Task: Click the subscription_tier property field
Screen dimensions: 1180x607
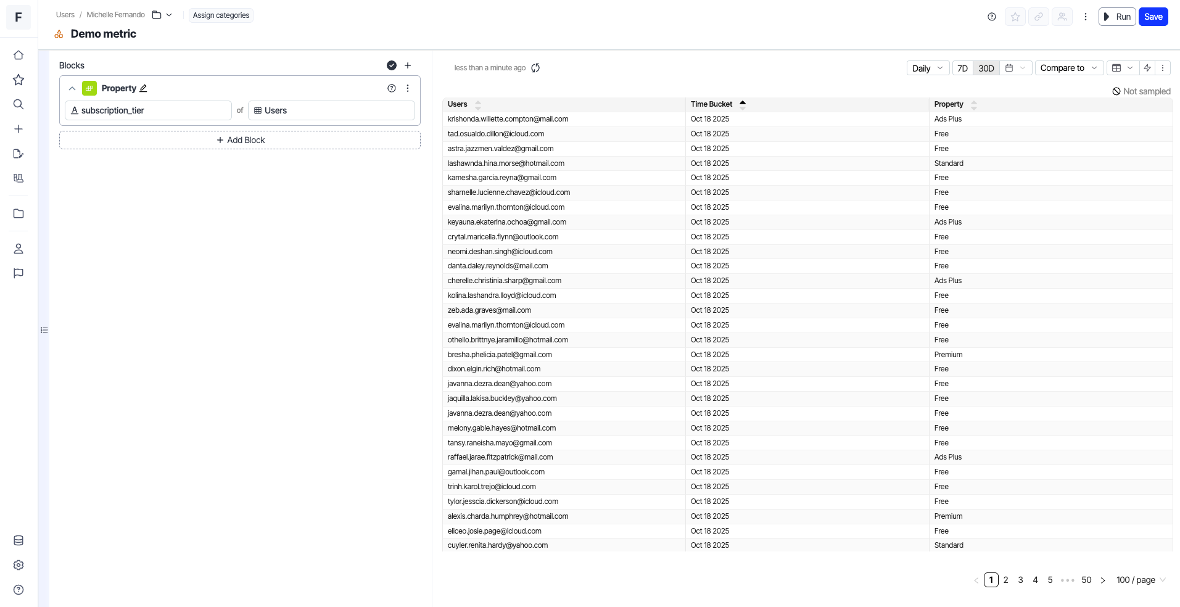Action: click(148, 110)
